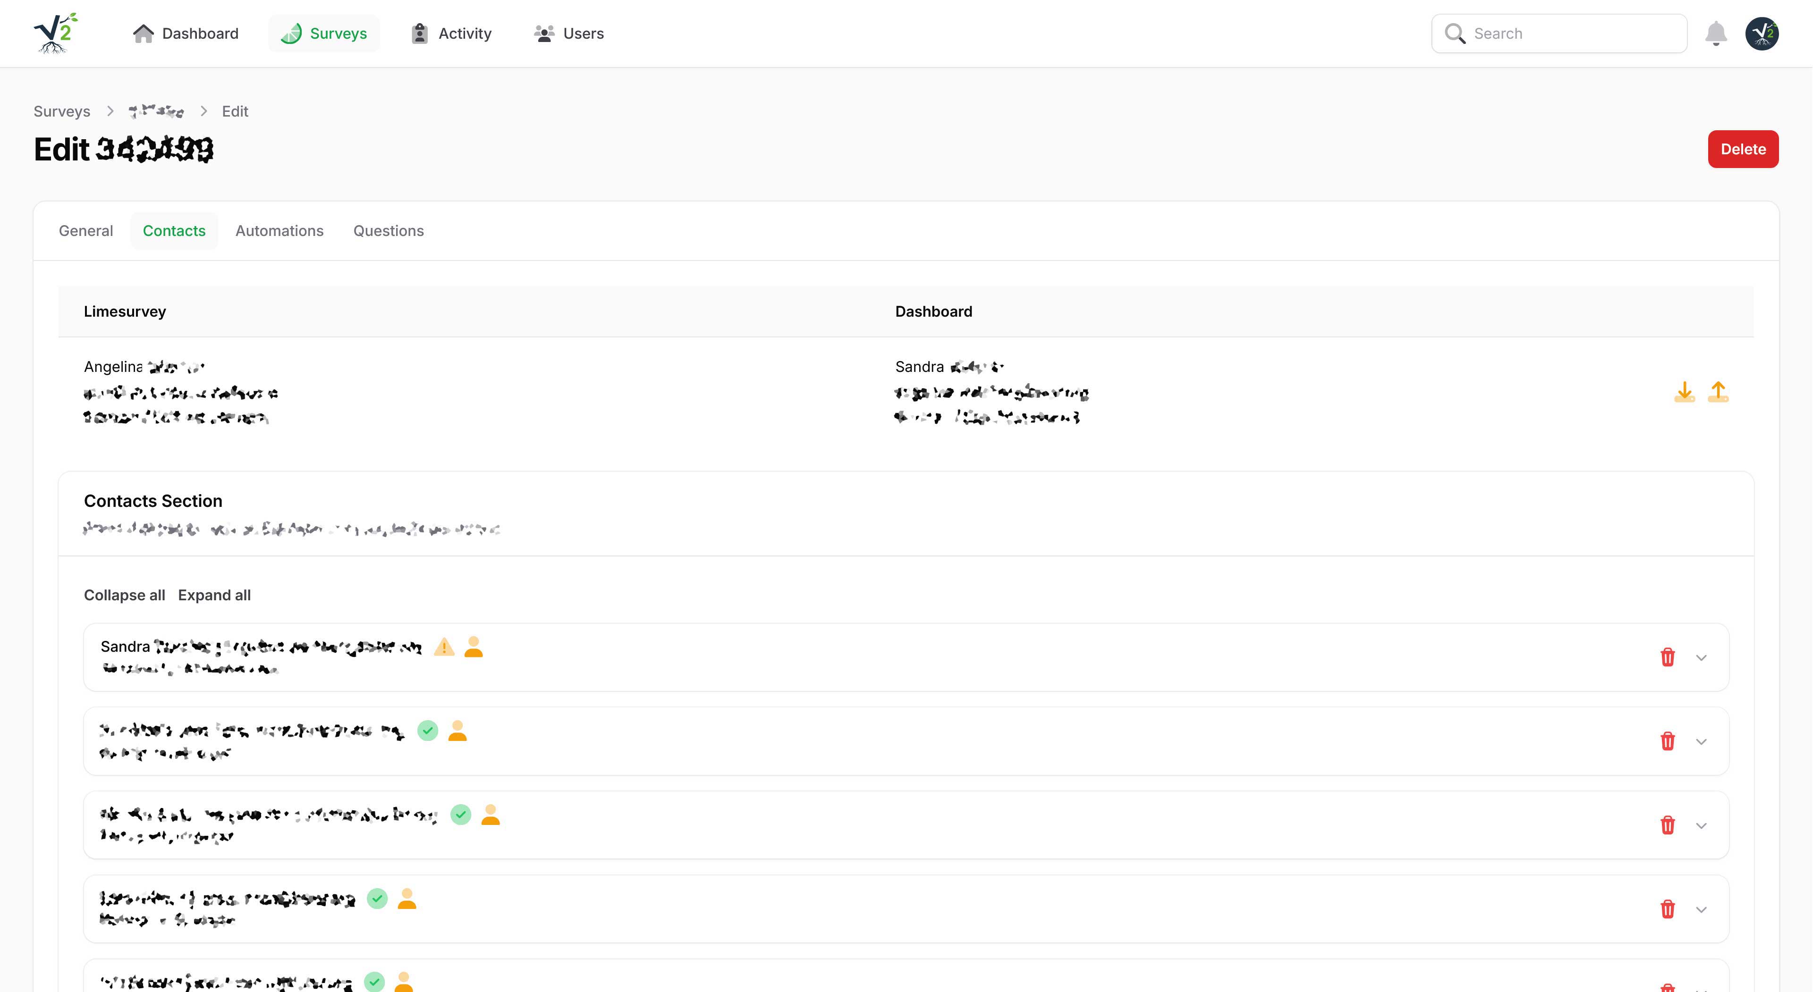The height and width of the screenshot is (992, 1813).
Task: Click the upload arrow icon for Sandra's row
Action: (1718, 391)
